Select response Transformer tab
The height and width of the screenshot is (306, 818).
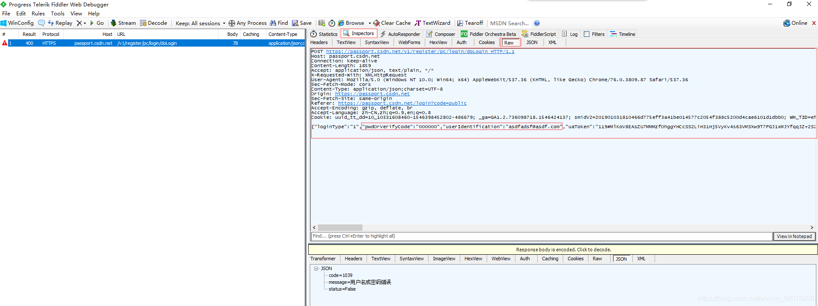click(323, 259)
